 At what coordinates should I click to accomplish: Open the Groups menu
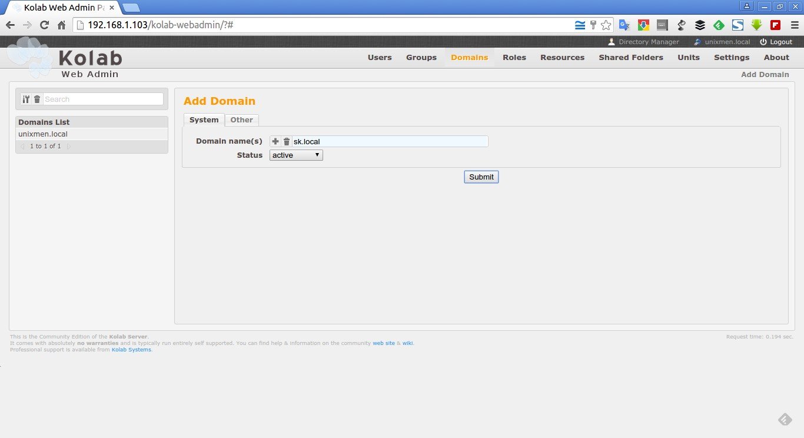pyautogui.click(x=421, y=57)
